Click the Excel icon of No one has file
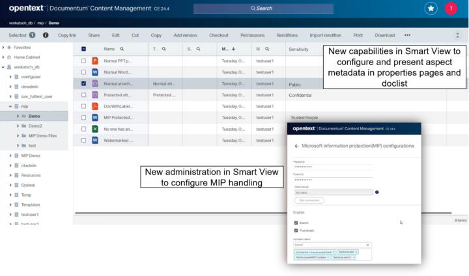This screenshot has height=276, width=469. 95,129
